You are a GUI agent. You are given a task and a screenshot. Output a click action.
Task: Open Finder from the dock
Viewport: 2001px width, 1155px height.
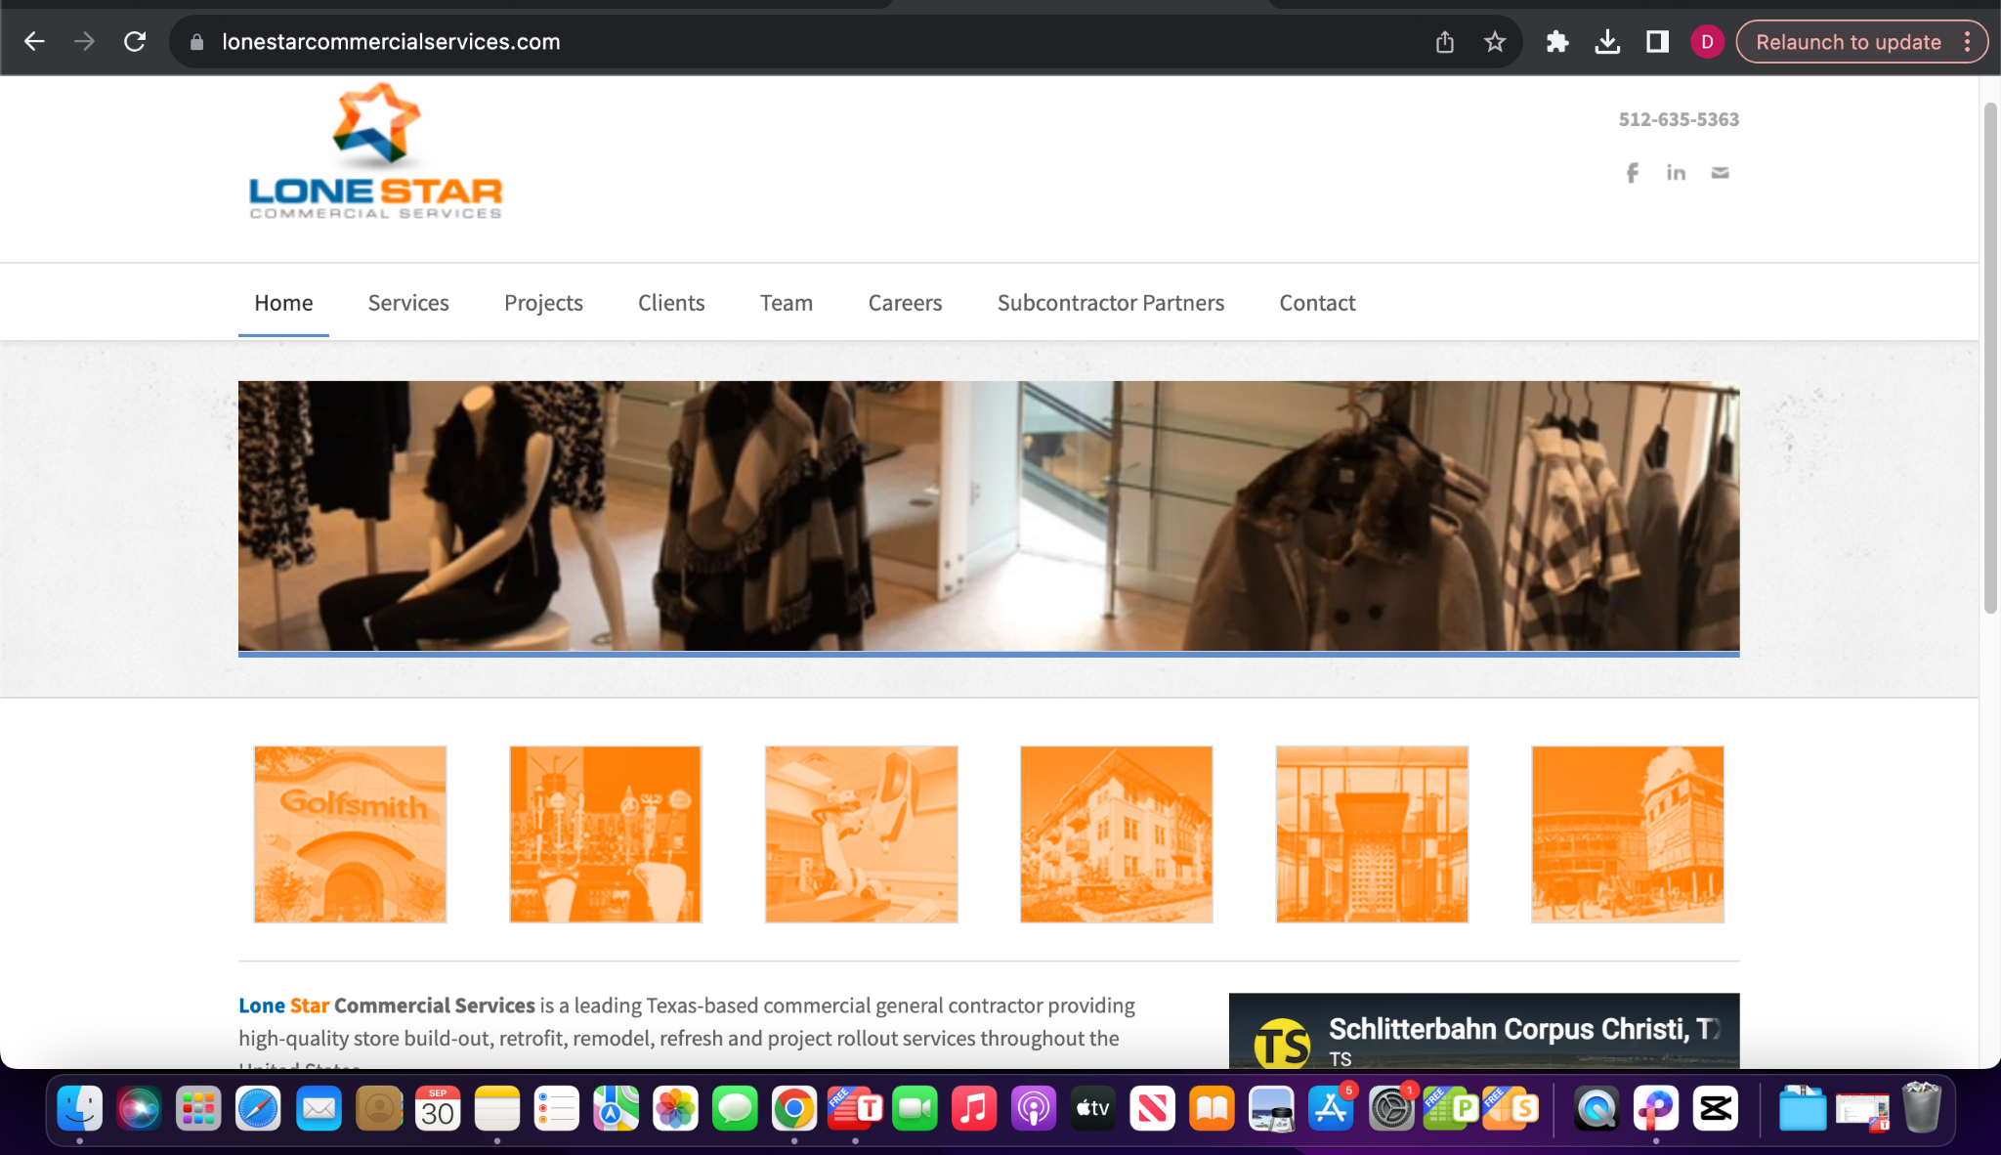(x=79, y=1109)
